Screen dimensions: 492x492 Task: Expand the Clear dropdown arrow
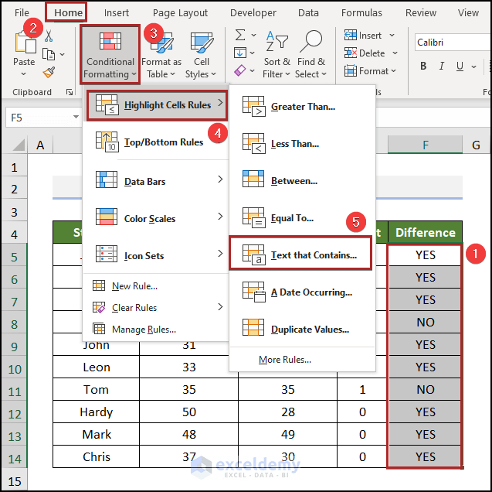(253, 71)
